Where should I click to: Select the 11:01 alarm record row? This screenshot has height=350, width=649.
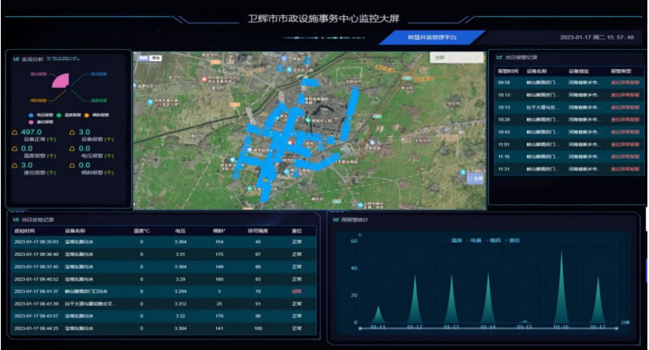pyautogui.click(x=569, y=145)
